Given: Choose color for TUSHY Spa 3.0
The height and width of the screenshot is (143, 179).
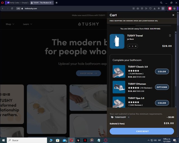Looking at the screenshot, I should pos(162,103).
